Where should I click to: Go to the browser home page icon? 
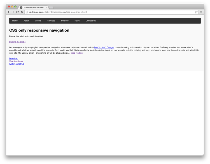coord(22,12)
